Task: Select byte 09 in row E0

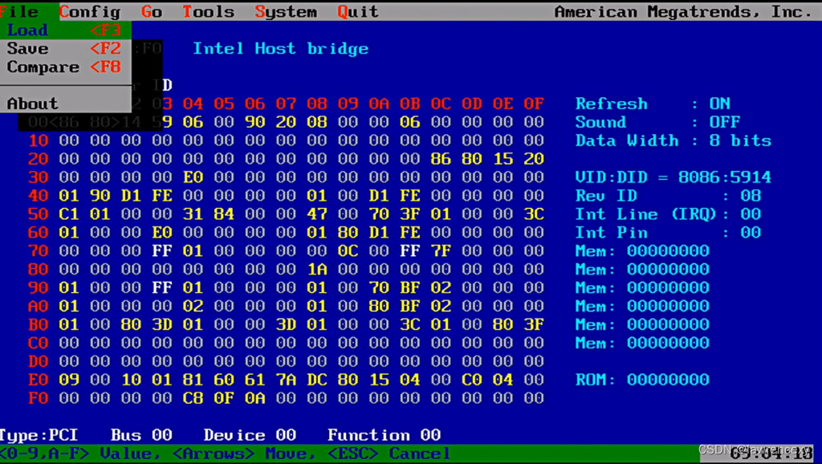Action: coord(69,380)
